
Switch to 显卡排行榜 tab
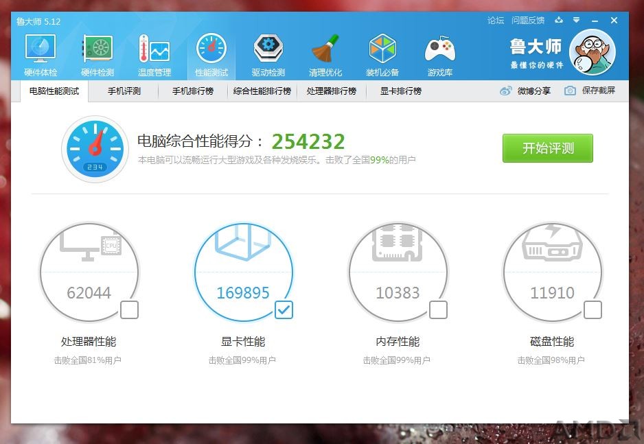[x=401, y=91]
